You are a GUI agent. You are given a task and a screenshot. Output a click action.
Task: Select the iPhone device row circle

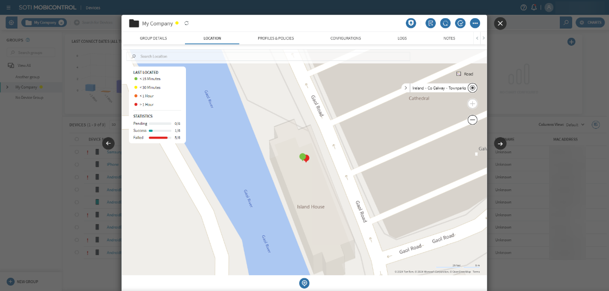[x=76, y=164]
